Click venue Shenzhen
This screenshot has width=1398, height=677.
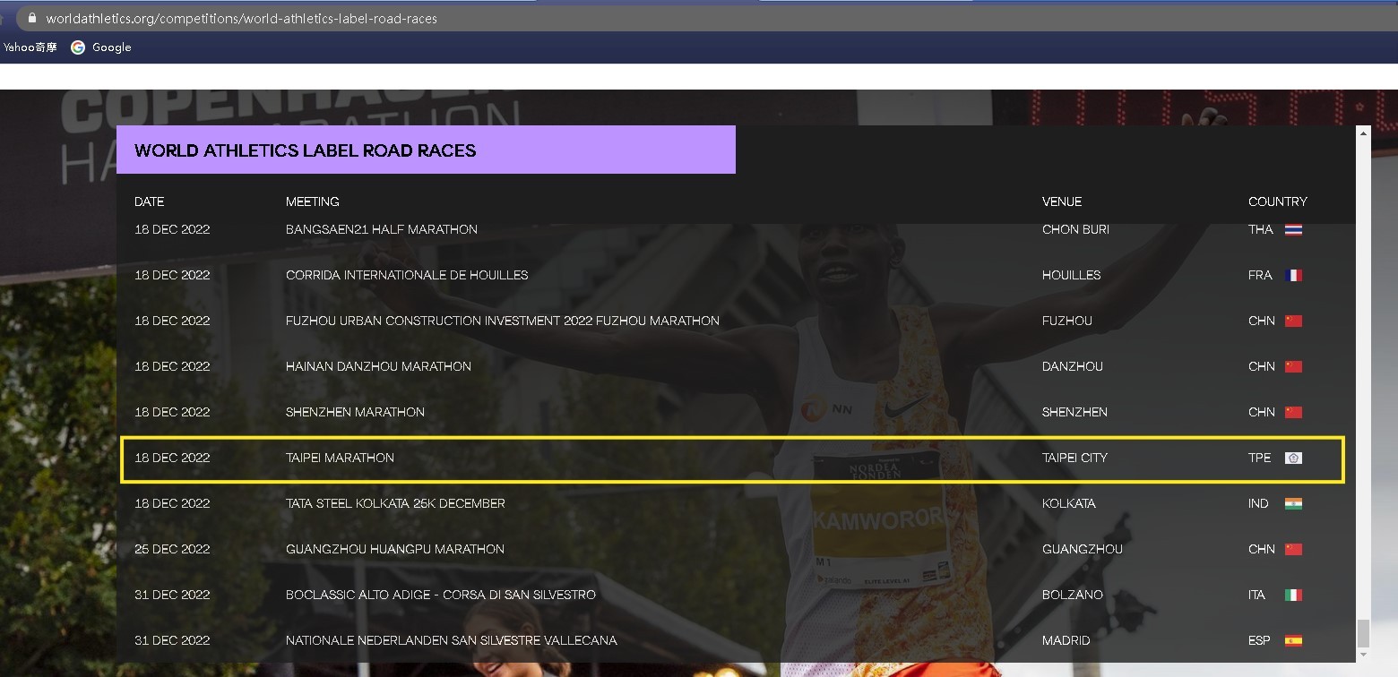[x=1074, y=412]
